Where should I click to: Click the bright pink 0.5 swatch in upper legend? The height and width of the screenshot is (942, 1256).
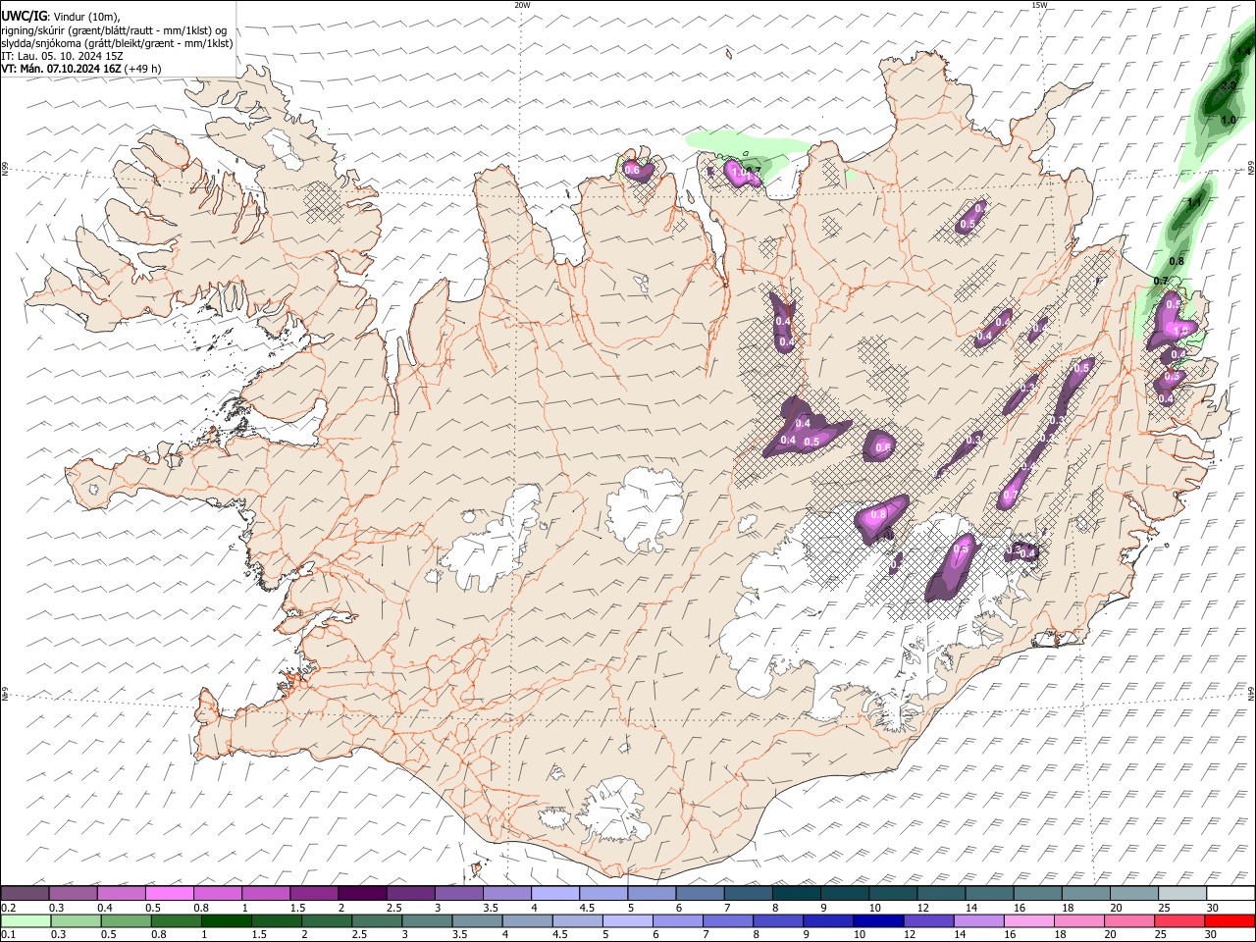coord(170,893)
